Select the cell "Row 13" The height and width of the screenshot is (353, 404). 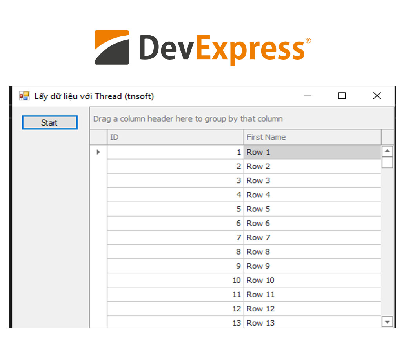pyautogui.click(x=312, y=322)
